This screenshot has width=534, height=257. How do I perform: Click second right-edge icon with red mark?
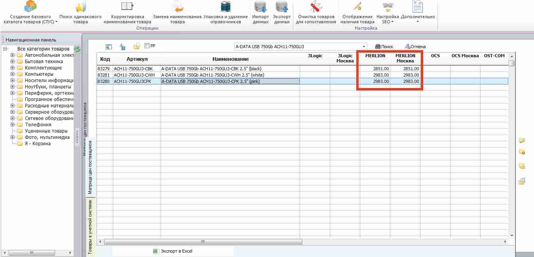522,152
